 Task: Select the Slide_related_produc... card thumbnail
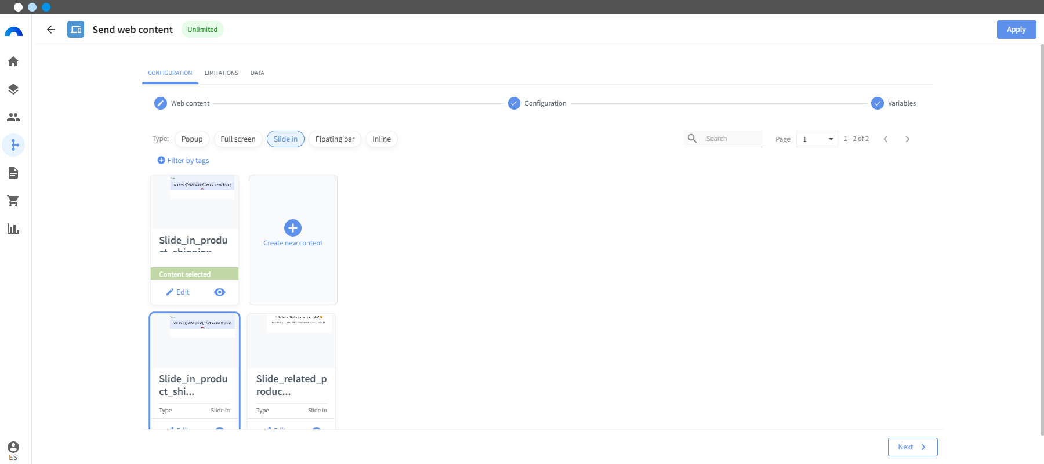point(292,341)
